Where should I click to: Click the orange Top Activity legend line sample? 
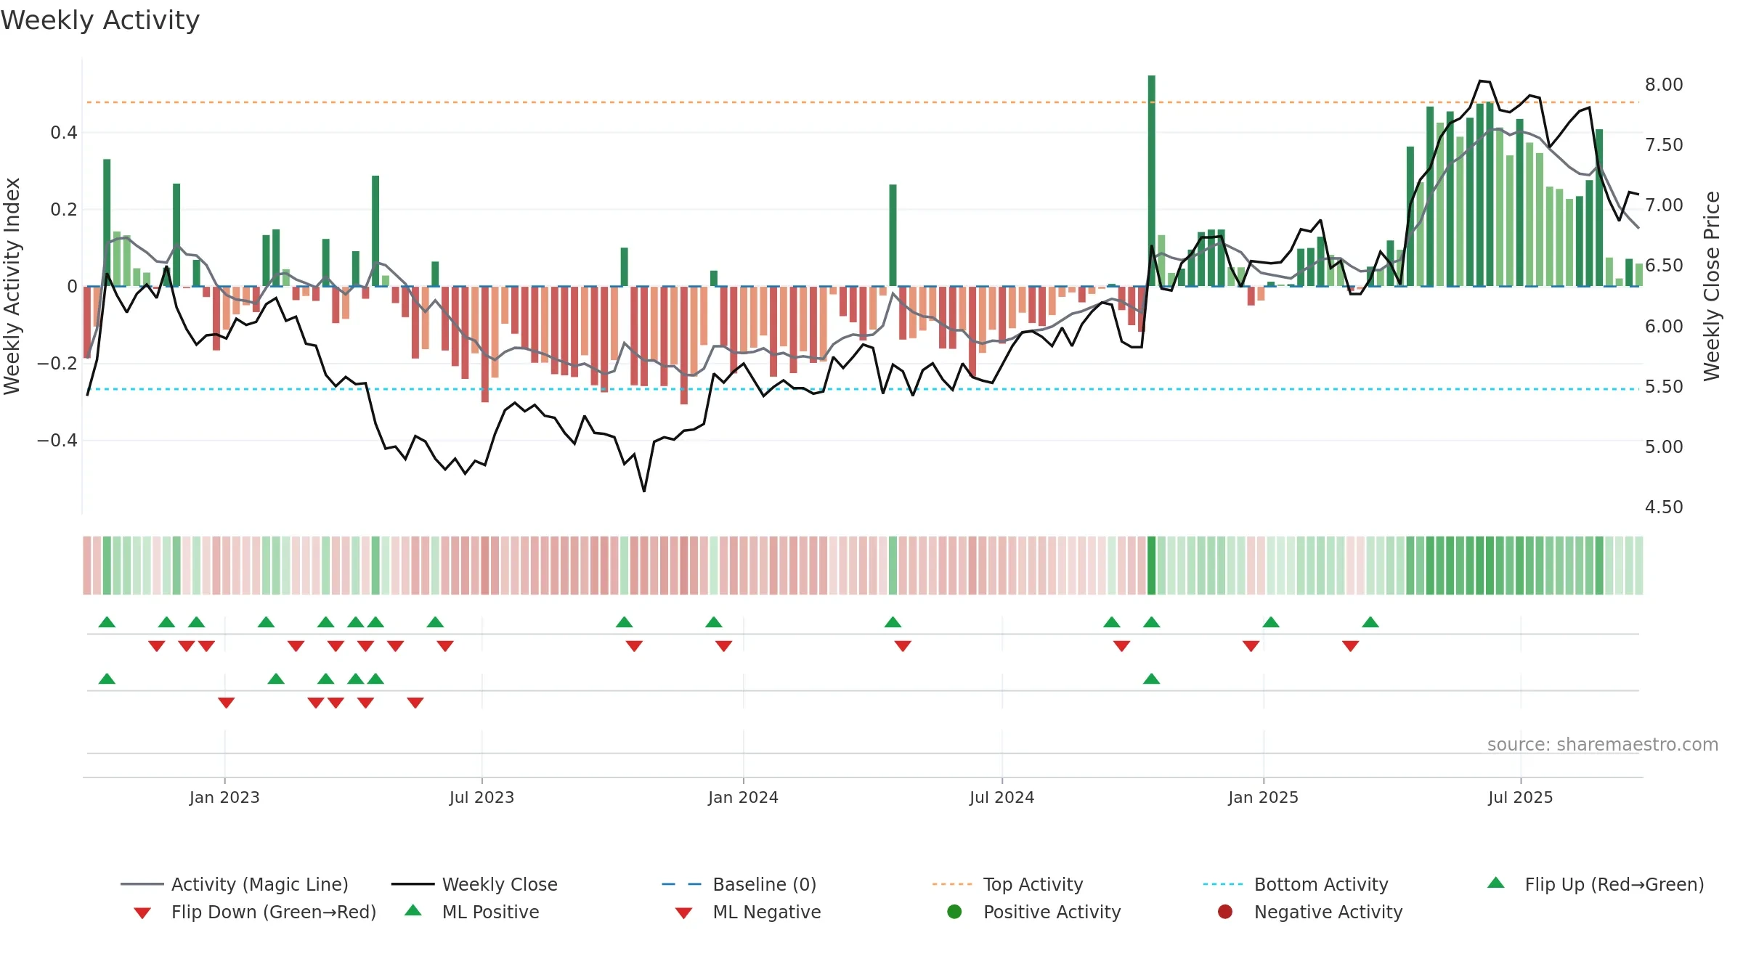[x=952, y=884]
